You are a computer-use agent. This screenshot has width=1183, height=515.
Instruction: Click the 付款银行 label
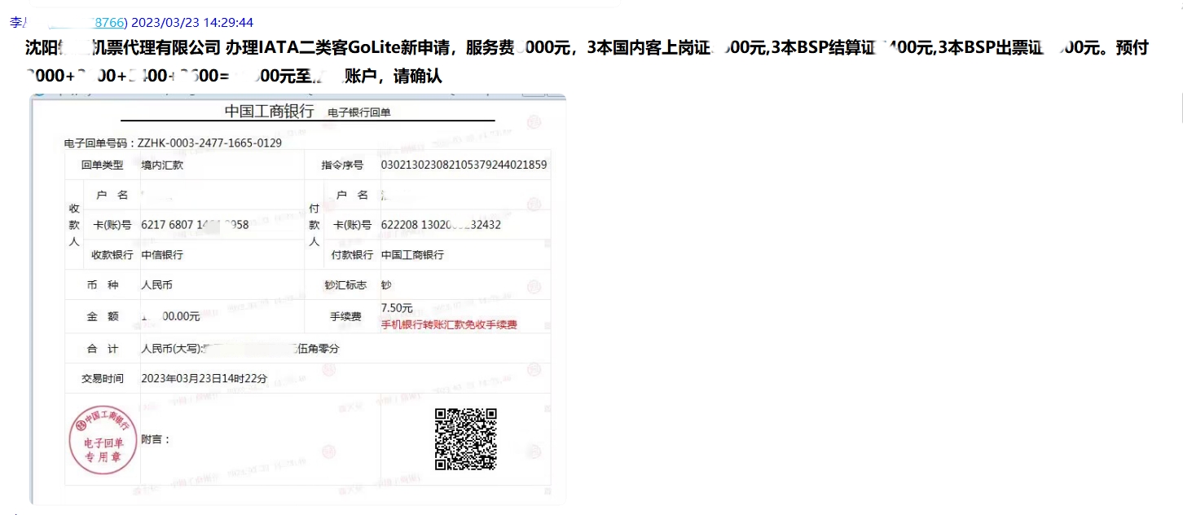point(352,255)
